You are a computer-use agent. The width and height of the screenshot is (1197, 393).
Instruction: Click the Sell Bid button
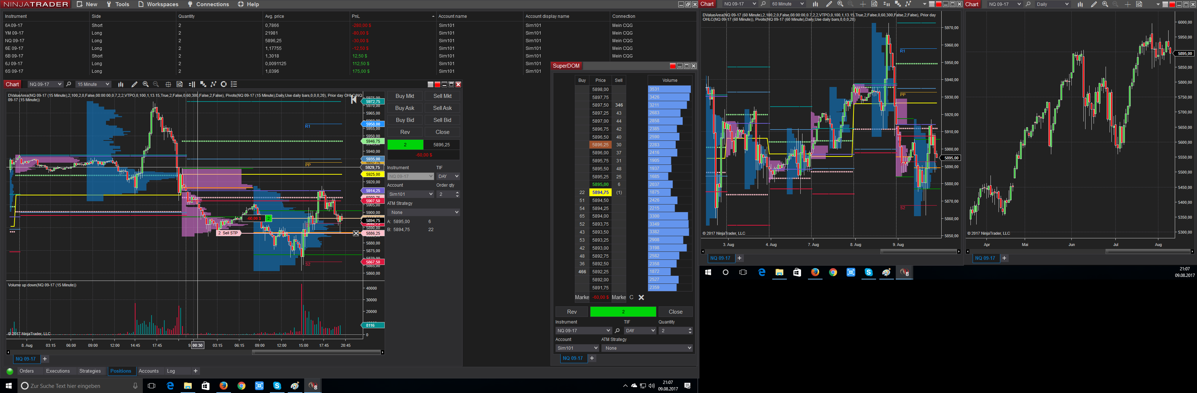[442, 120]
